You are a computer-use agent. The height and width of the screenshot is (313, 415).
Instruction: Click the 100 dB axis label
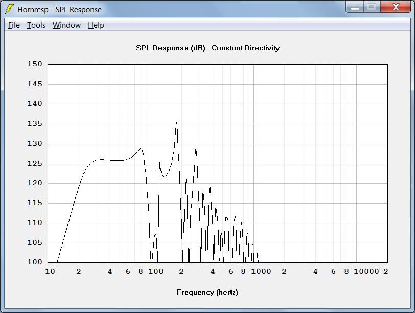pos(35,262)
